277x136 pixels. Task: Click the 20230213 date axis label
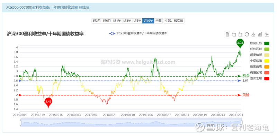tap(218, 115)
